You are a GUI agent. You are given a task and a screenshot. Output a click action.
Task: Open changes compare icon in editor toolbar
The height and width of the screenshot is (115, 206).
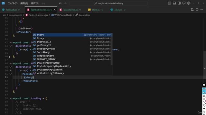click(x=192, y=10)
